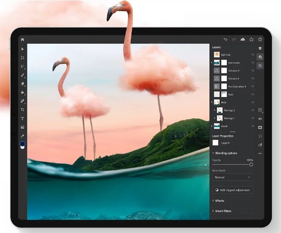Screen dimensions: 281x233
Task: Toggle visibility of Vibrance 1 layer
Action: coord(253,78)
